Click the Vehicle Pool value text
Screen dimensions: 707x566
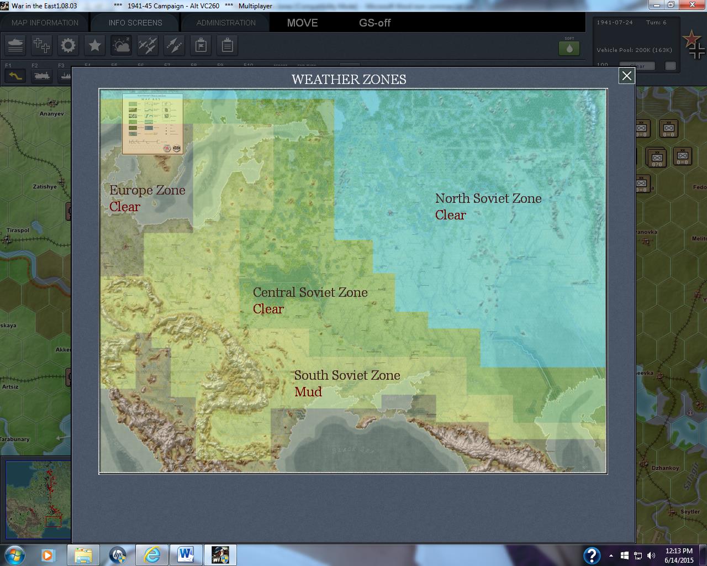634,50
